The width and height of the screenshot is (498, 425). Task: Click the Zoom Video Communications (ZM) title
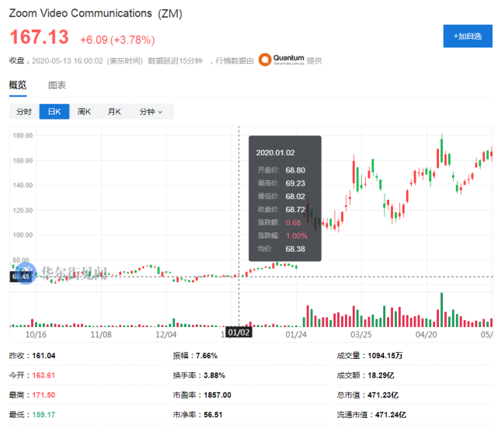click(x=96, y=13)
